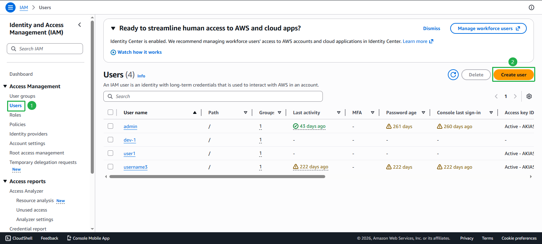Navigate to Roles
The width and height of the screenshot is (542, 244).
[15, 115]
